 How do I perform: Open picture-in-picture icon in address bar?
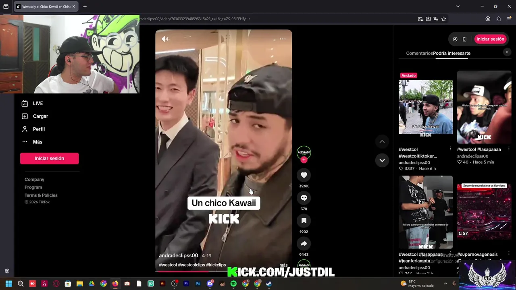[x=420, y=19]
